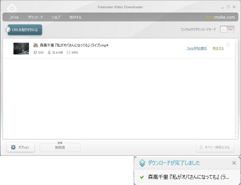The image size is (241, 185).
Task: Open the ヘルプ menu
Action: pyautogui.click(x=56, y=17)
